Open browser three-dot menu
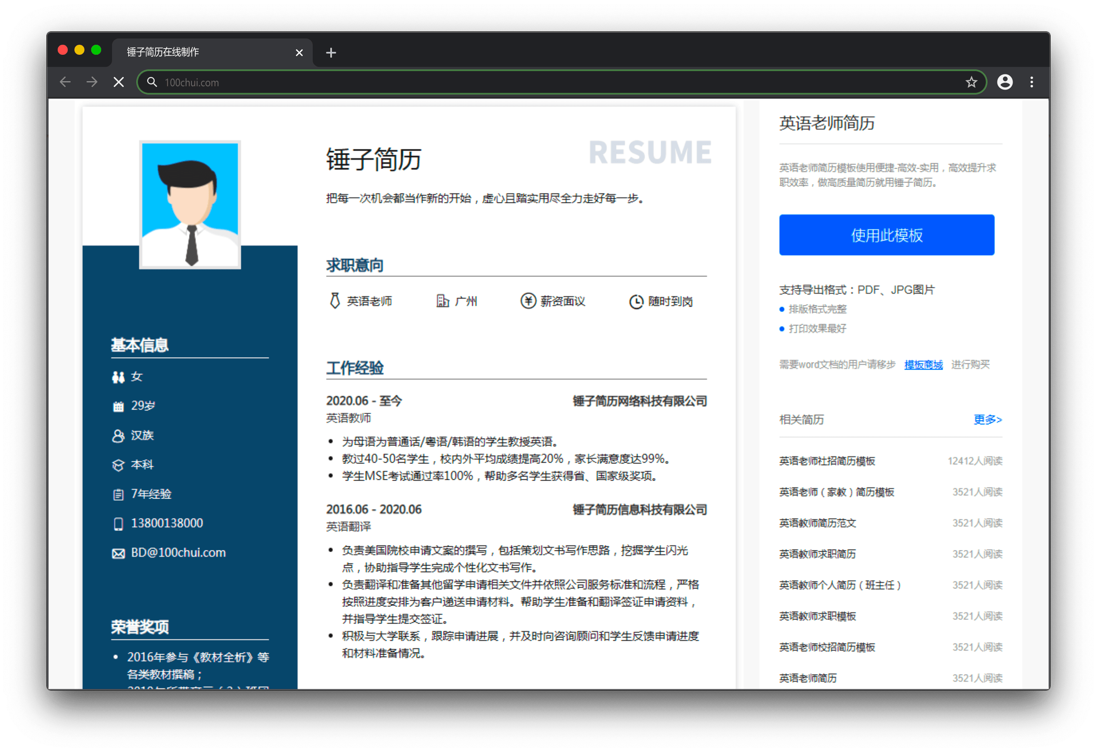 (x=1031, y=82)
